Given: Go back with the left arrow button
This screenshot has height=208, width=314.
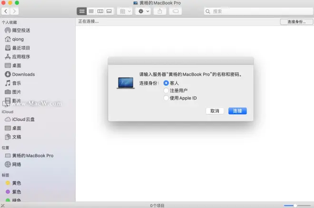Looking at the screenshot, I should click(6, 11).
